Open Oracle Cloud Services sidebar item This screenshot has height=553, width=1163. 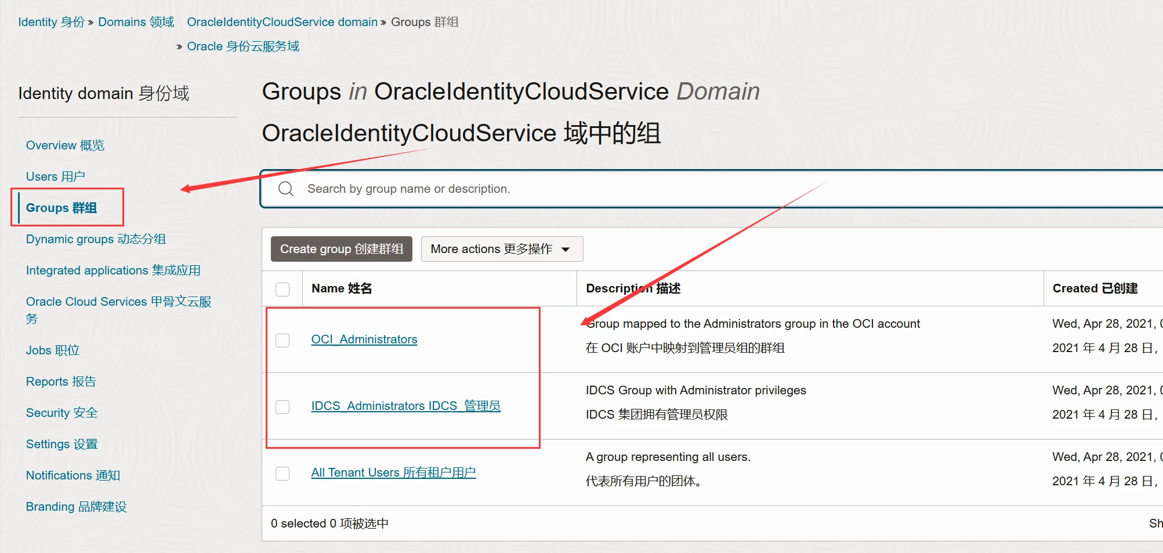click(x=118, y=302)
